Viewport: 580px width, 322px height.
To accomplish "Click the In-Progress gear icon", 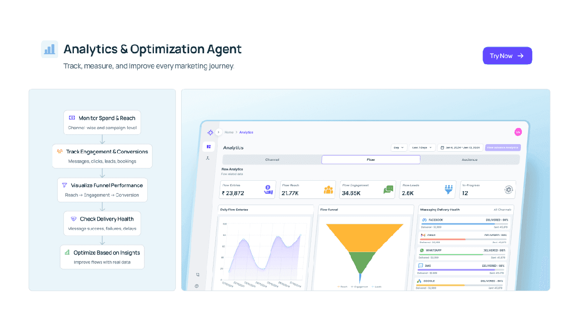I will [x=509, y=190].
